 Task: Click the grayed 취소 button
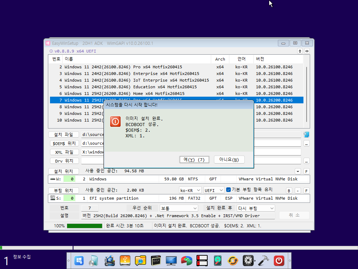(x=294, y=215)
